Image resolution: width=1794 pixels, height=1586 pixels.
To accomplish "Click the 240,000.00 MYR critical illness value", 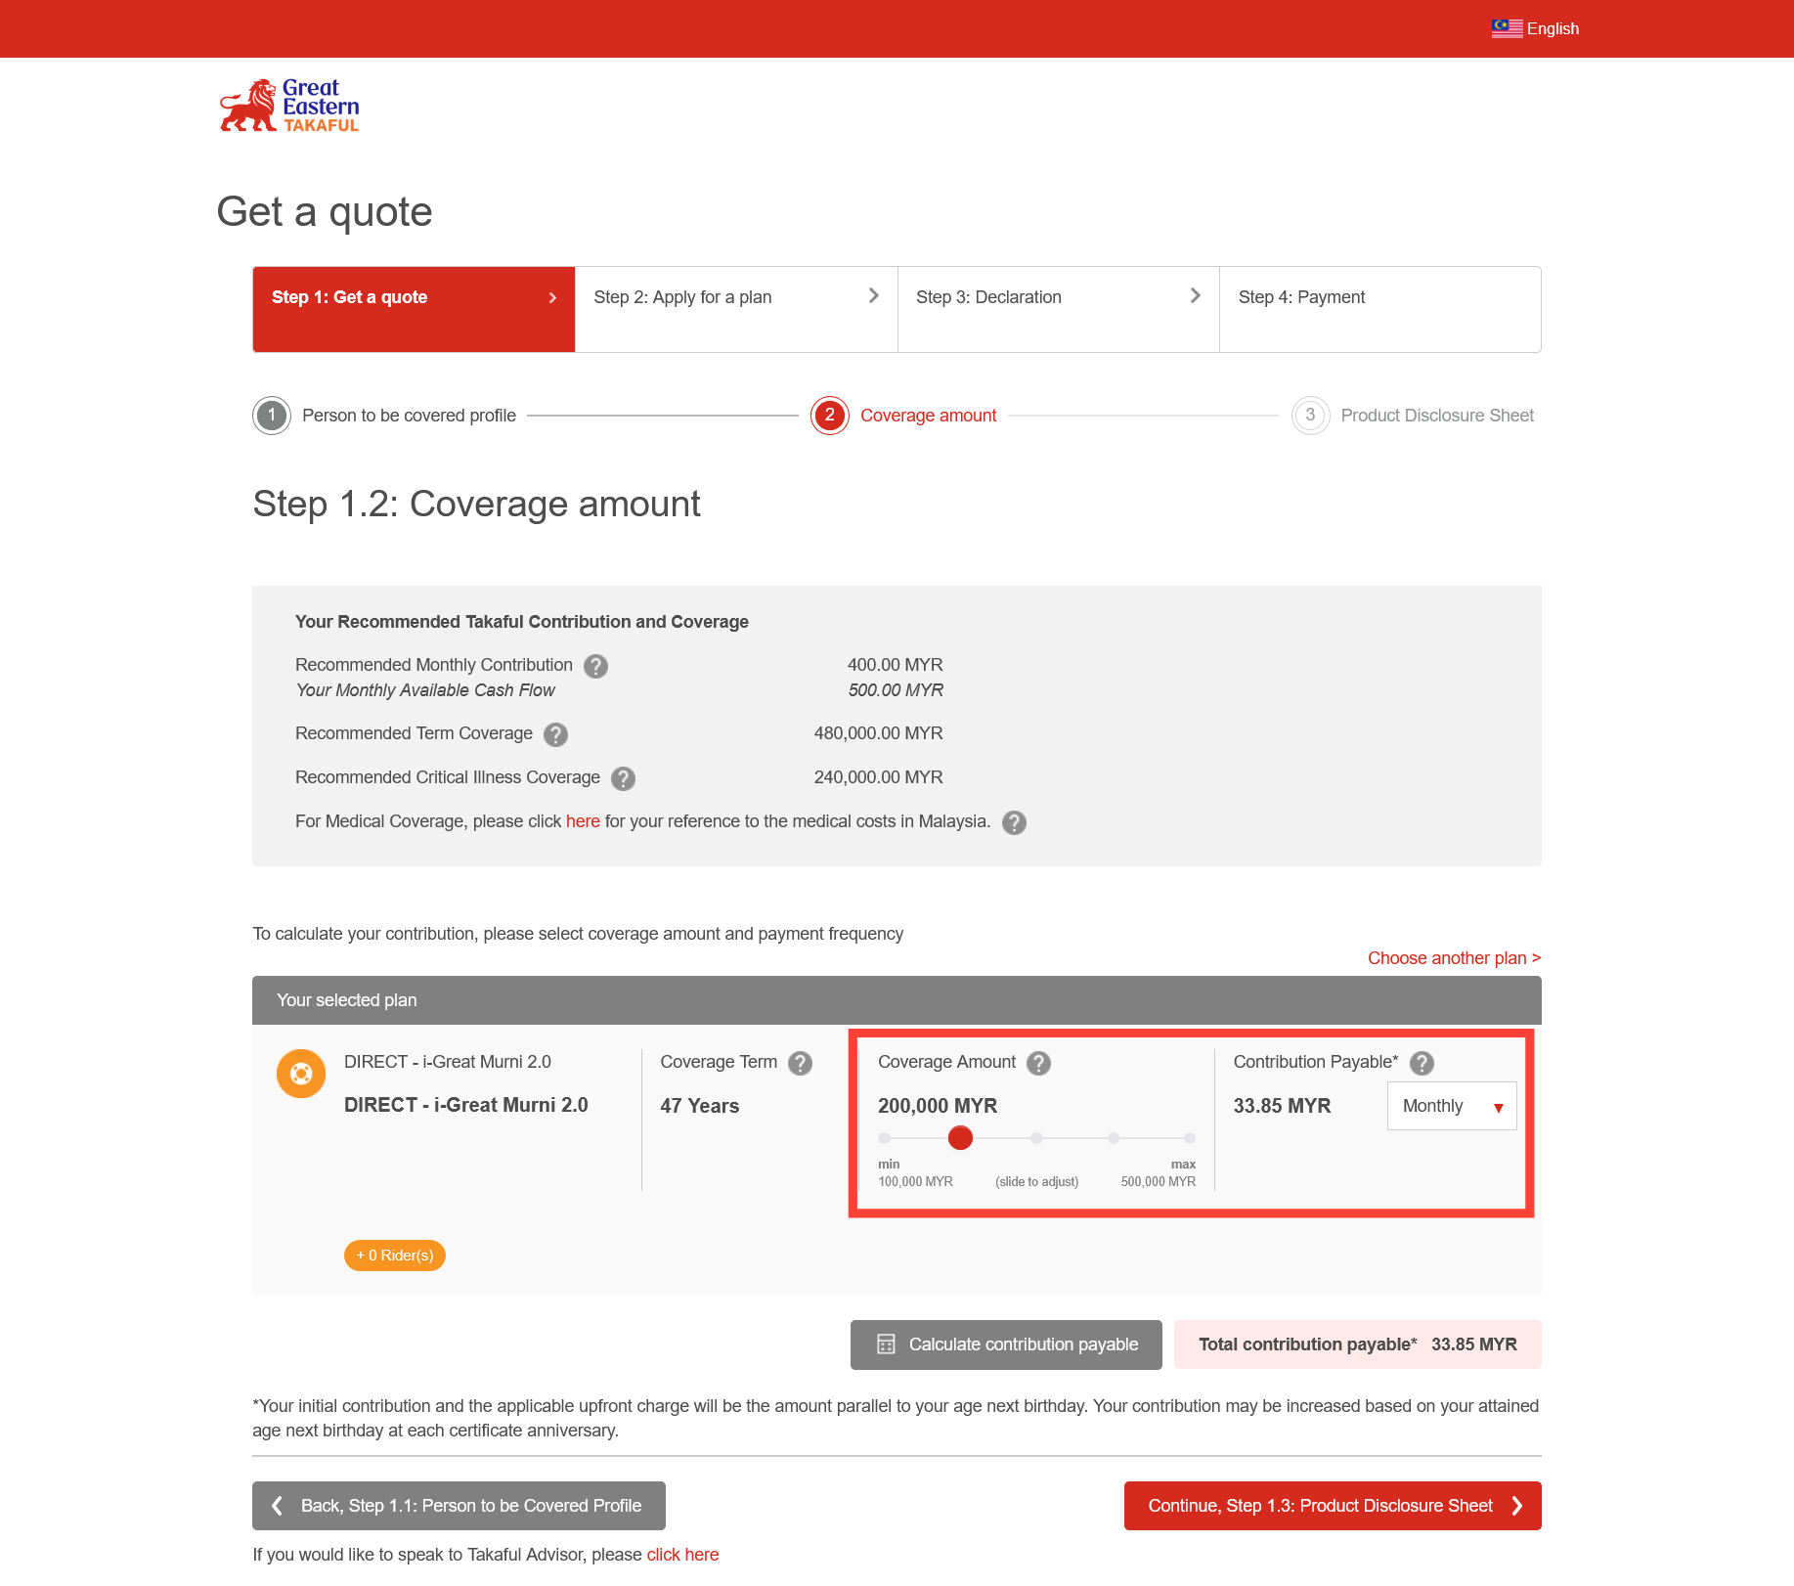I will pyautogui.click(x=878, y=777).
